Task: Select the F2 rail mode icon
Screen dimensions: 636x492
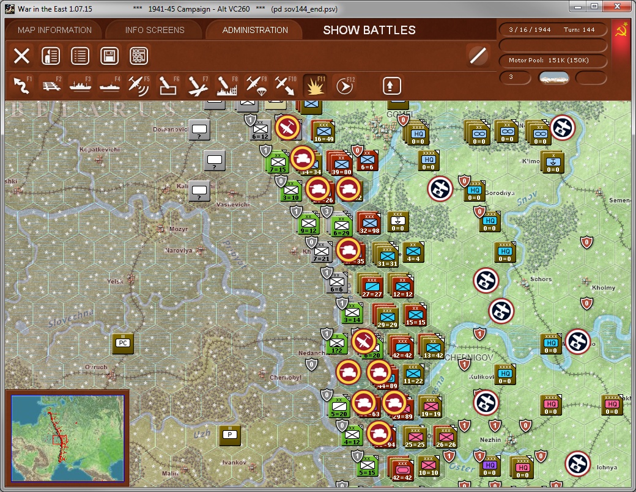Action: [x=51, y=86]
